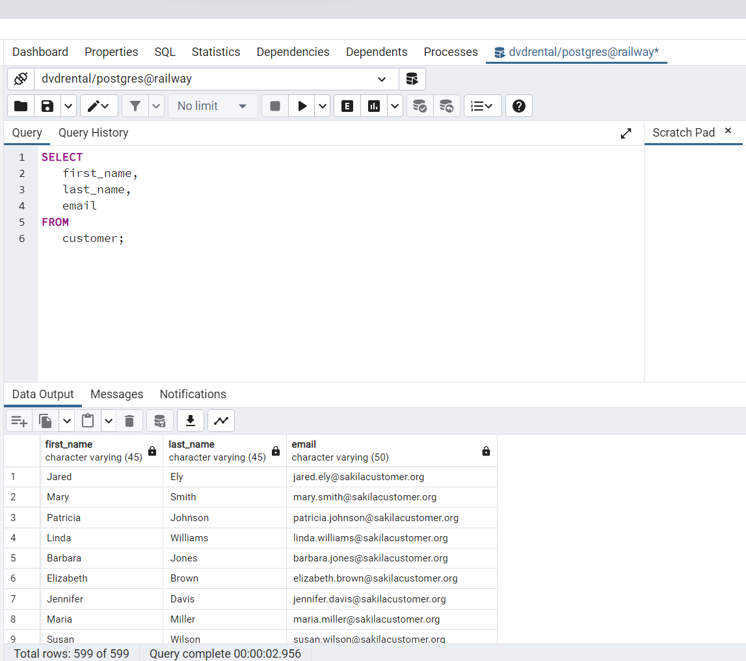The image size is (746, 661).
Task: Click the Miller last name cell
Action: click(x=224, y=619)
